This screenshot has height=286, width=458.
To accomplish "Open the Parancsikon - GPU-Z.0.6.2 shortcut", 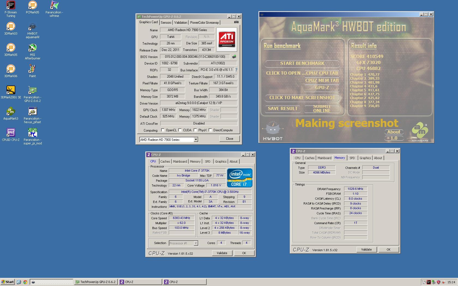I will [x=32, y=94].
